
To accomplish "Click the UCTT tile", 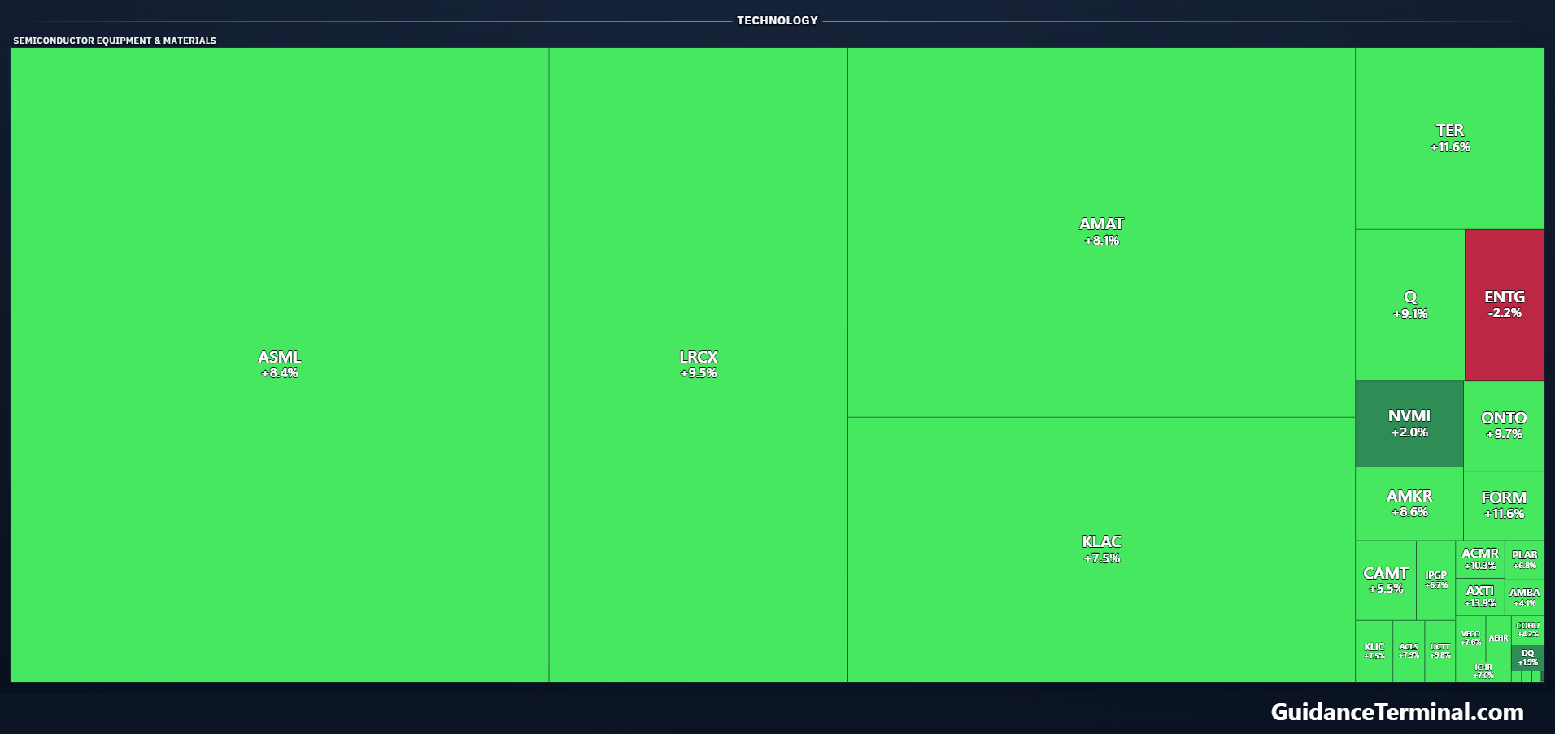I will [x=1440, y=651].
